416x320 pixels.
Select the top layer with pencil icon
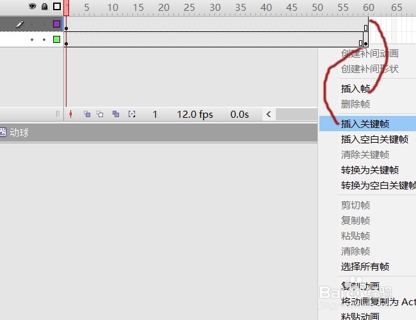tap(31, 24)
